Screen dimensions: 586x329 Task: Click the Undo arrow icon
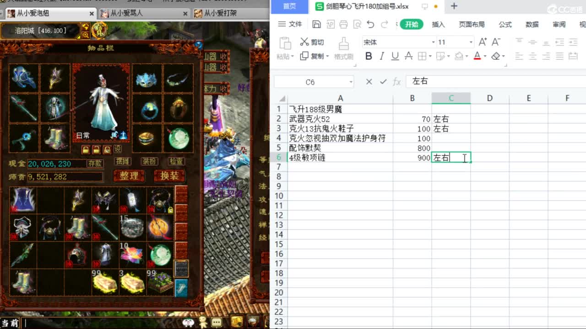tap(370, 24)
